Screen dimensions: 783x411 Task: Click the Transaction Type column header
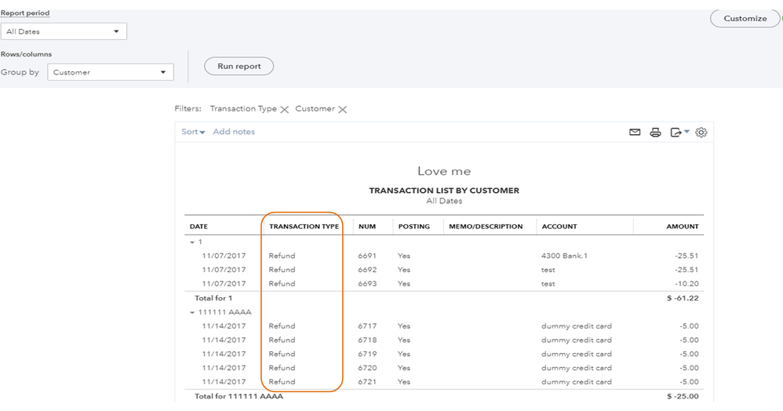pos(304,227)
